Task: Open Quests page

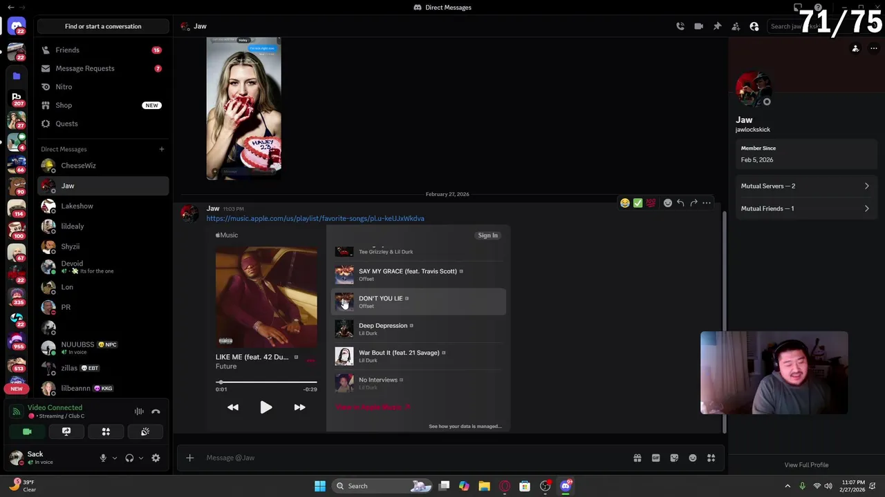Action: click(103, 124)
